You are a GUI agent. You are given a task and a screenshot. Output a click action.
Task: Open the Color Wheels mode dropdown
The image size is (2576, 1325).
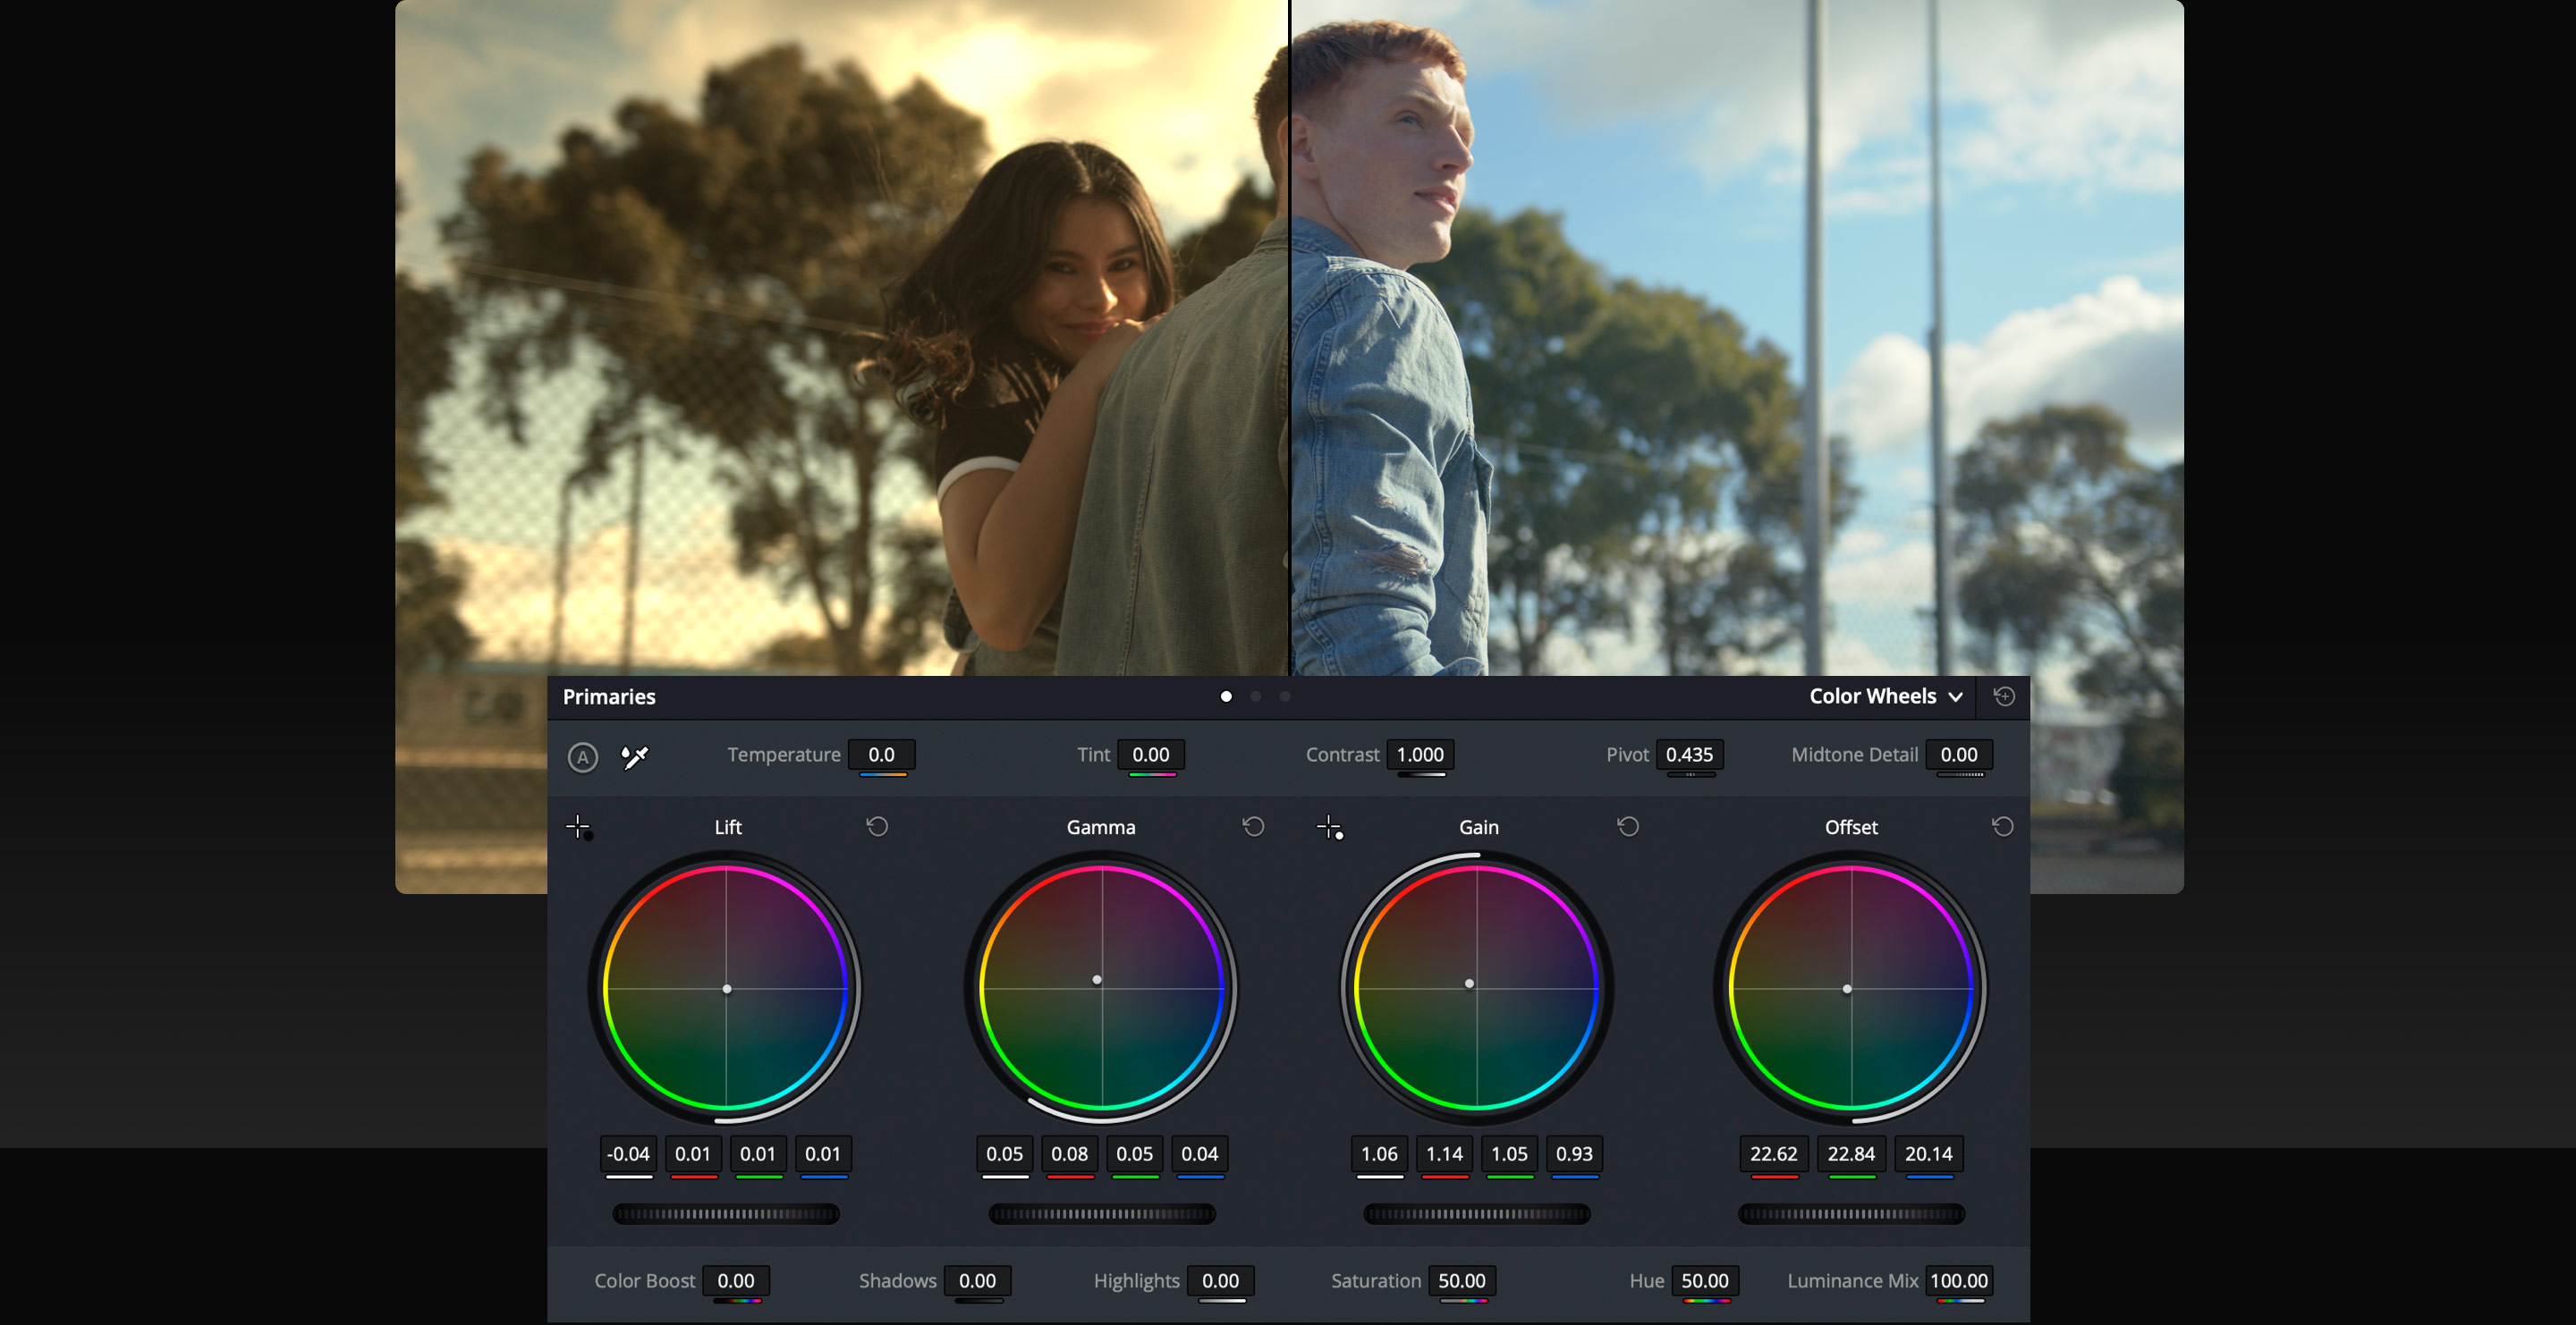pyautogui.click(x=1956, y=696)
